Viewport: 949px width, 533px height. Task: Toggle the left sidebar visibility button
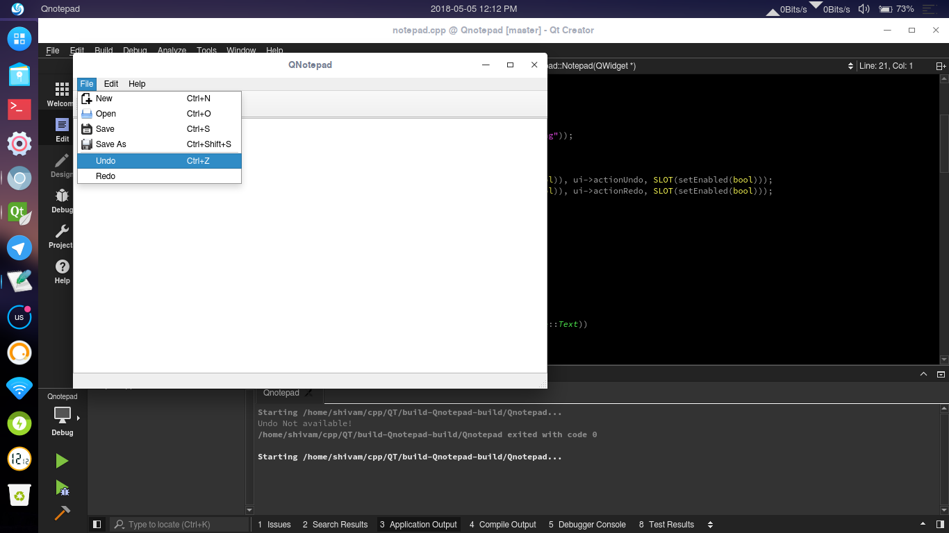pyautogui.click(x=97, y=525)
